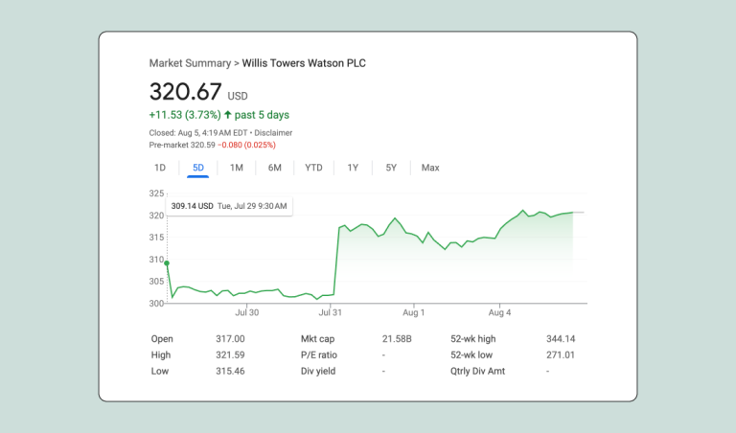Image resolution: width=736 pixels, height=433 pixels.
Task: Click the Market Summary breadcrumb link
Action: pos(190,63)
